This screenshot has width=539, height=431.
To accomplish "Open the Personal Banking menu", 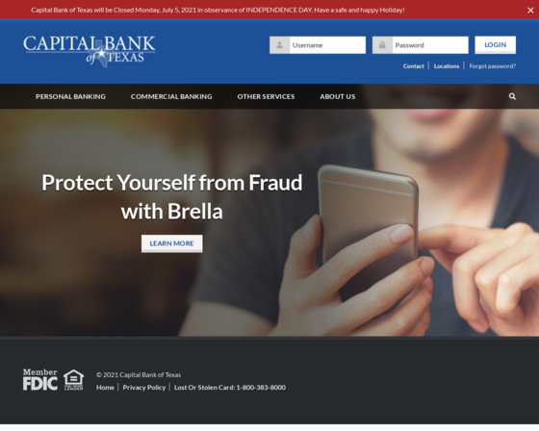I will pyautogui.click(x=70, y=96).
